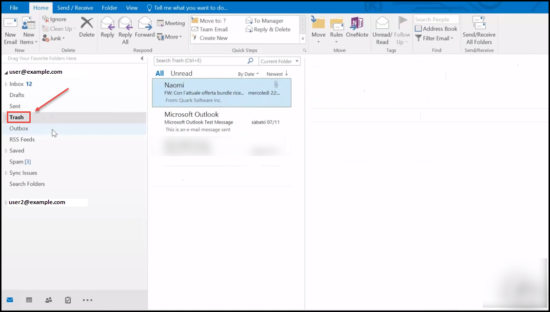Open the Sent folder

(15, 106)
